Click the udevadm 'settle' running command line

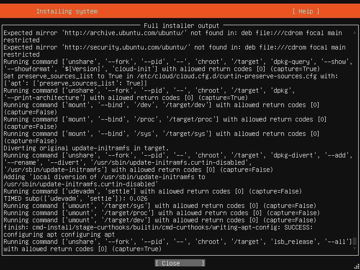[153, 191]
